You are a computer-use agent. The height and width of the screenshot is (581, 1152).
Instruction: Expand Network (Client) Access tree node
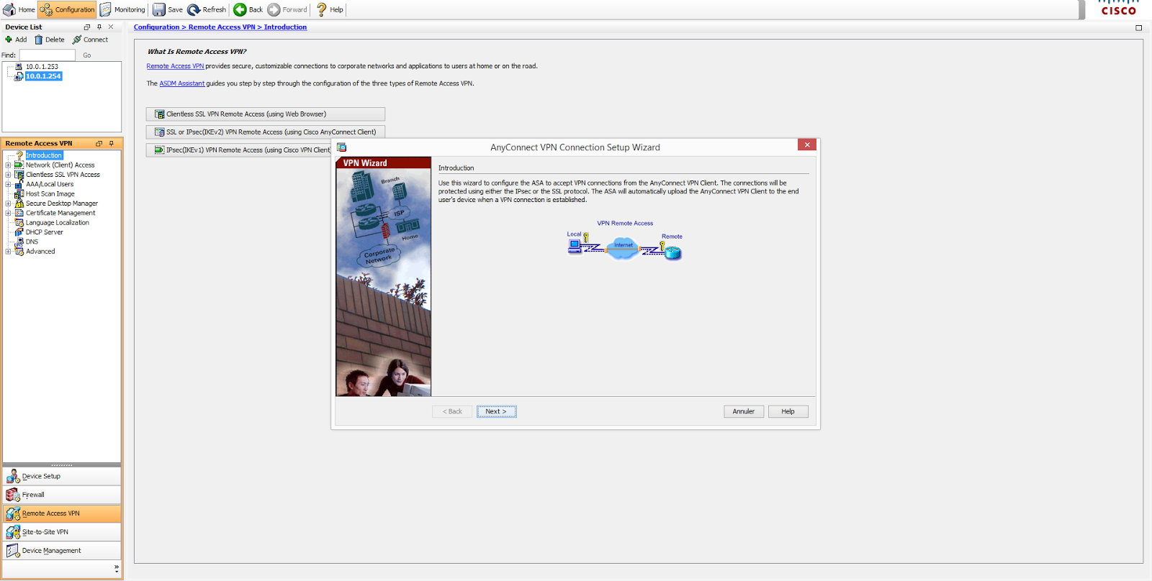8,165
